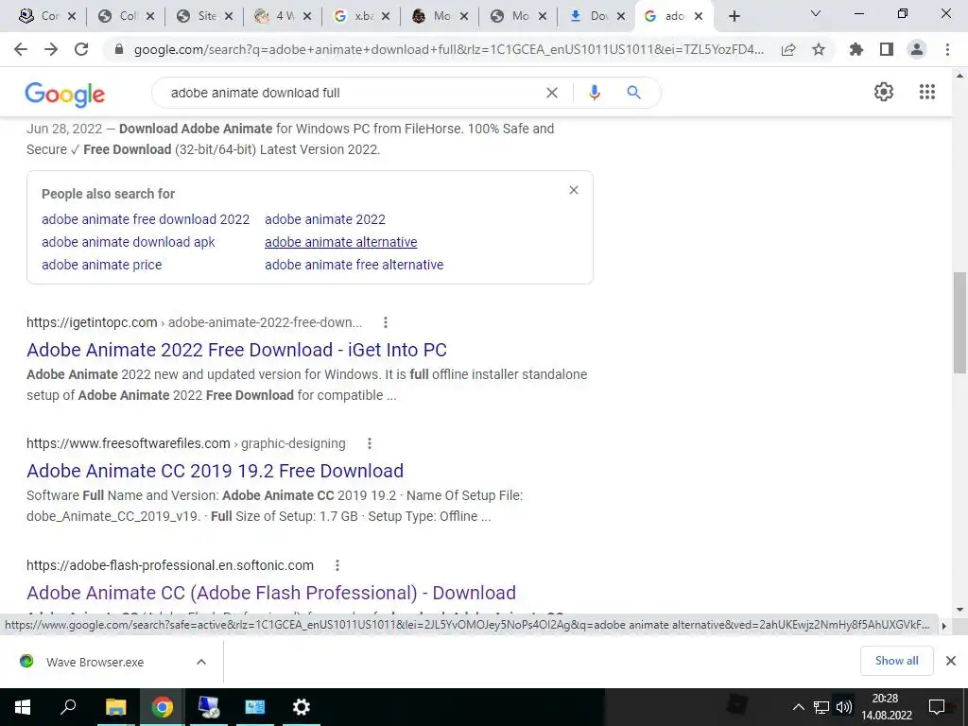Open the Google apps grid

(927, 92)
